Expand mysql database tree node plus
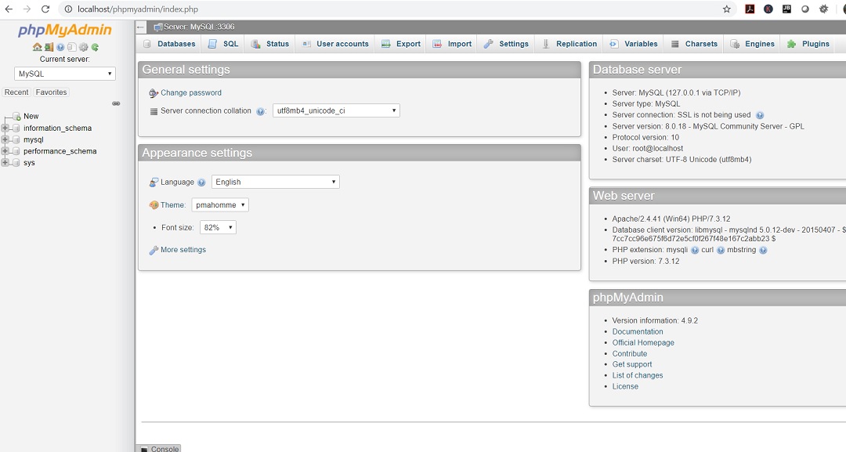846x452 pixels. [5, 139]
